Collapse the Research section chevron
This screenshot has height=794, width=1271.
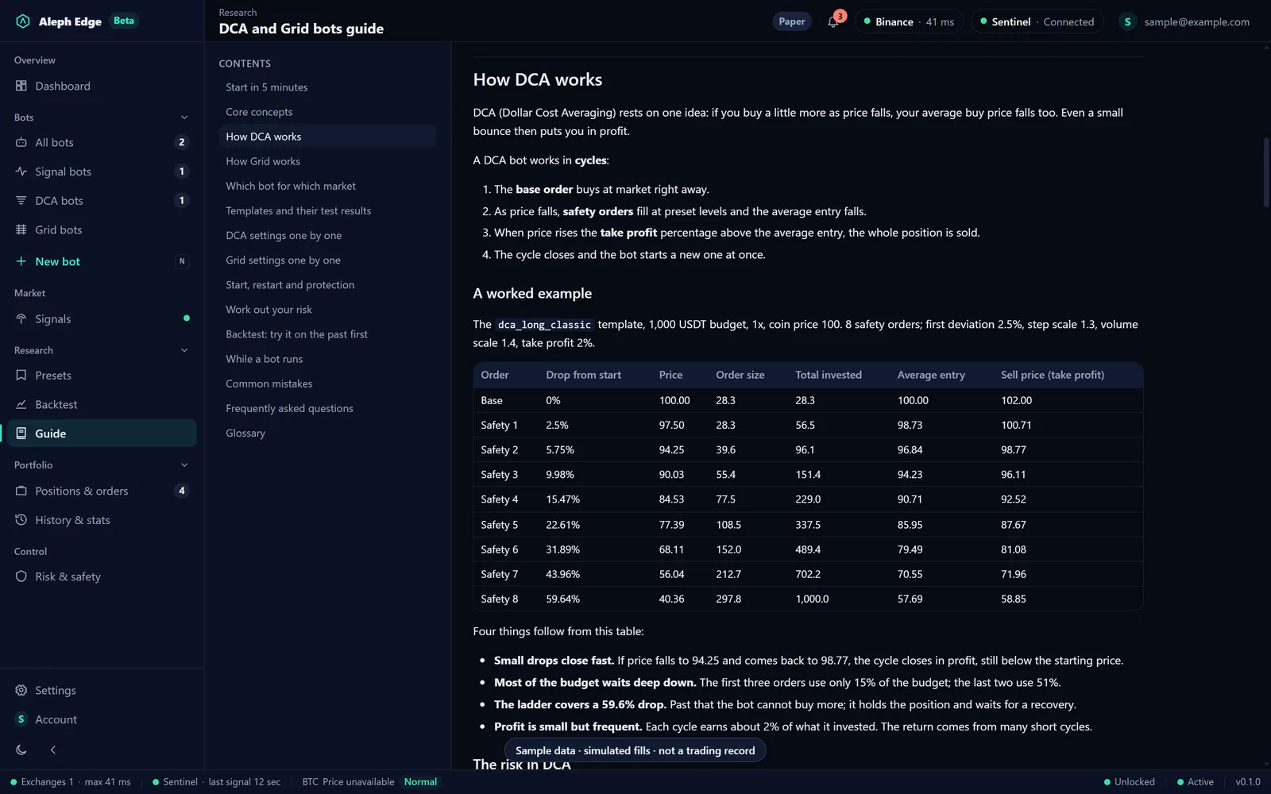pos(184,350)
